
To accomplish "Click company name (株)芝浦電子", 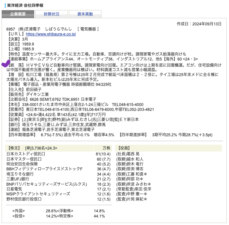I will pyautogui.click(x=29, y=29).
